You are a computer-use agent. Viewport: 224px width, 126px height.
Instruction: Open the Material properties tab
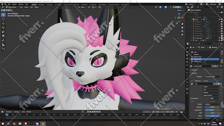click(187, 89)
